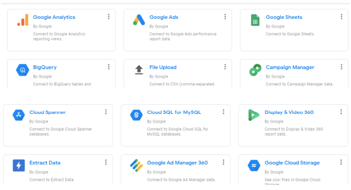Select the Google Ad Manager 360 title

click(177, 163)
